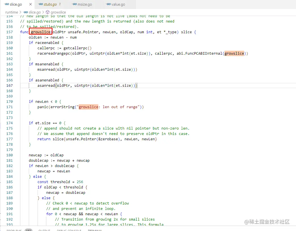
Task: Click comment 'Check 0 < newcap to detect overflow'
Action: click(x=88, y=203)
